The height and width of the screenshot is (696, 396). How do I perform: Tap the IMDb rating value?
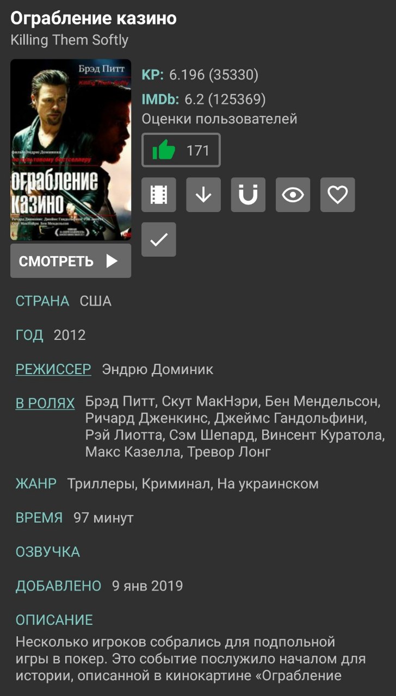click(x=225, y=100)
